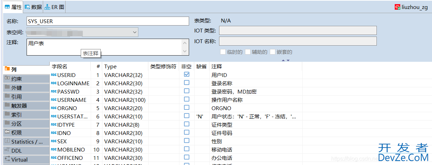Screen dimensions: 432x165
Task: Click the liuzhou_zg connection icon
Action: coord(397,7)
